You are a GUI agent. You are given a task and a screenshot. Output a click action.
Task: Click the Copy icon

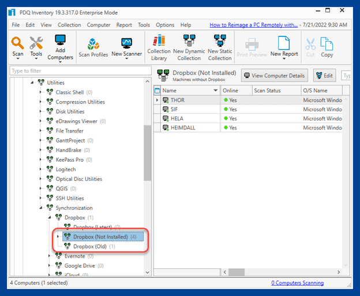pyautogui.click(x=327, y=44)
